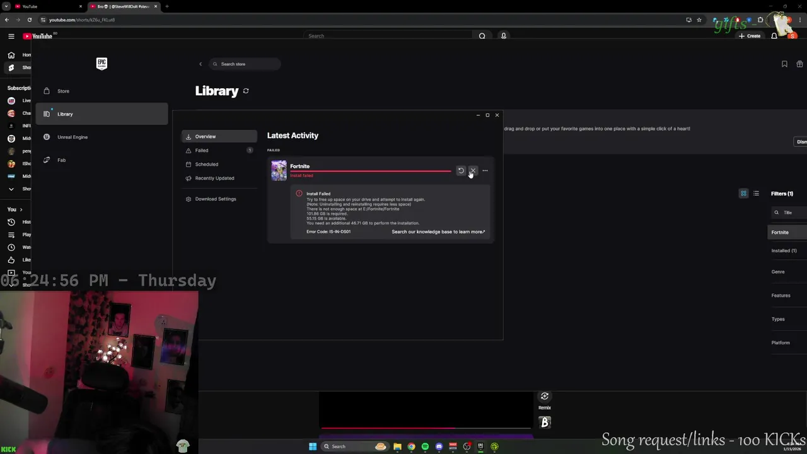This screenshot has width=807, height=454.
Task: Retry the Fortnite install
Action: pyautogui.click(x=461, y=170)
